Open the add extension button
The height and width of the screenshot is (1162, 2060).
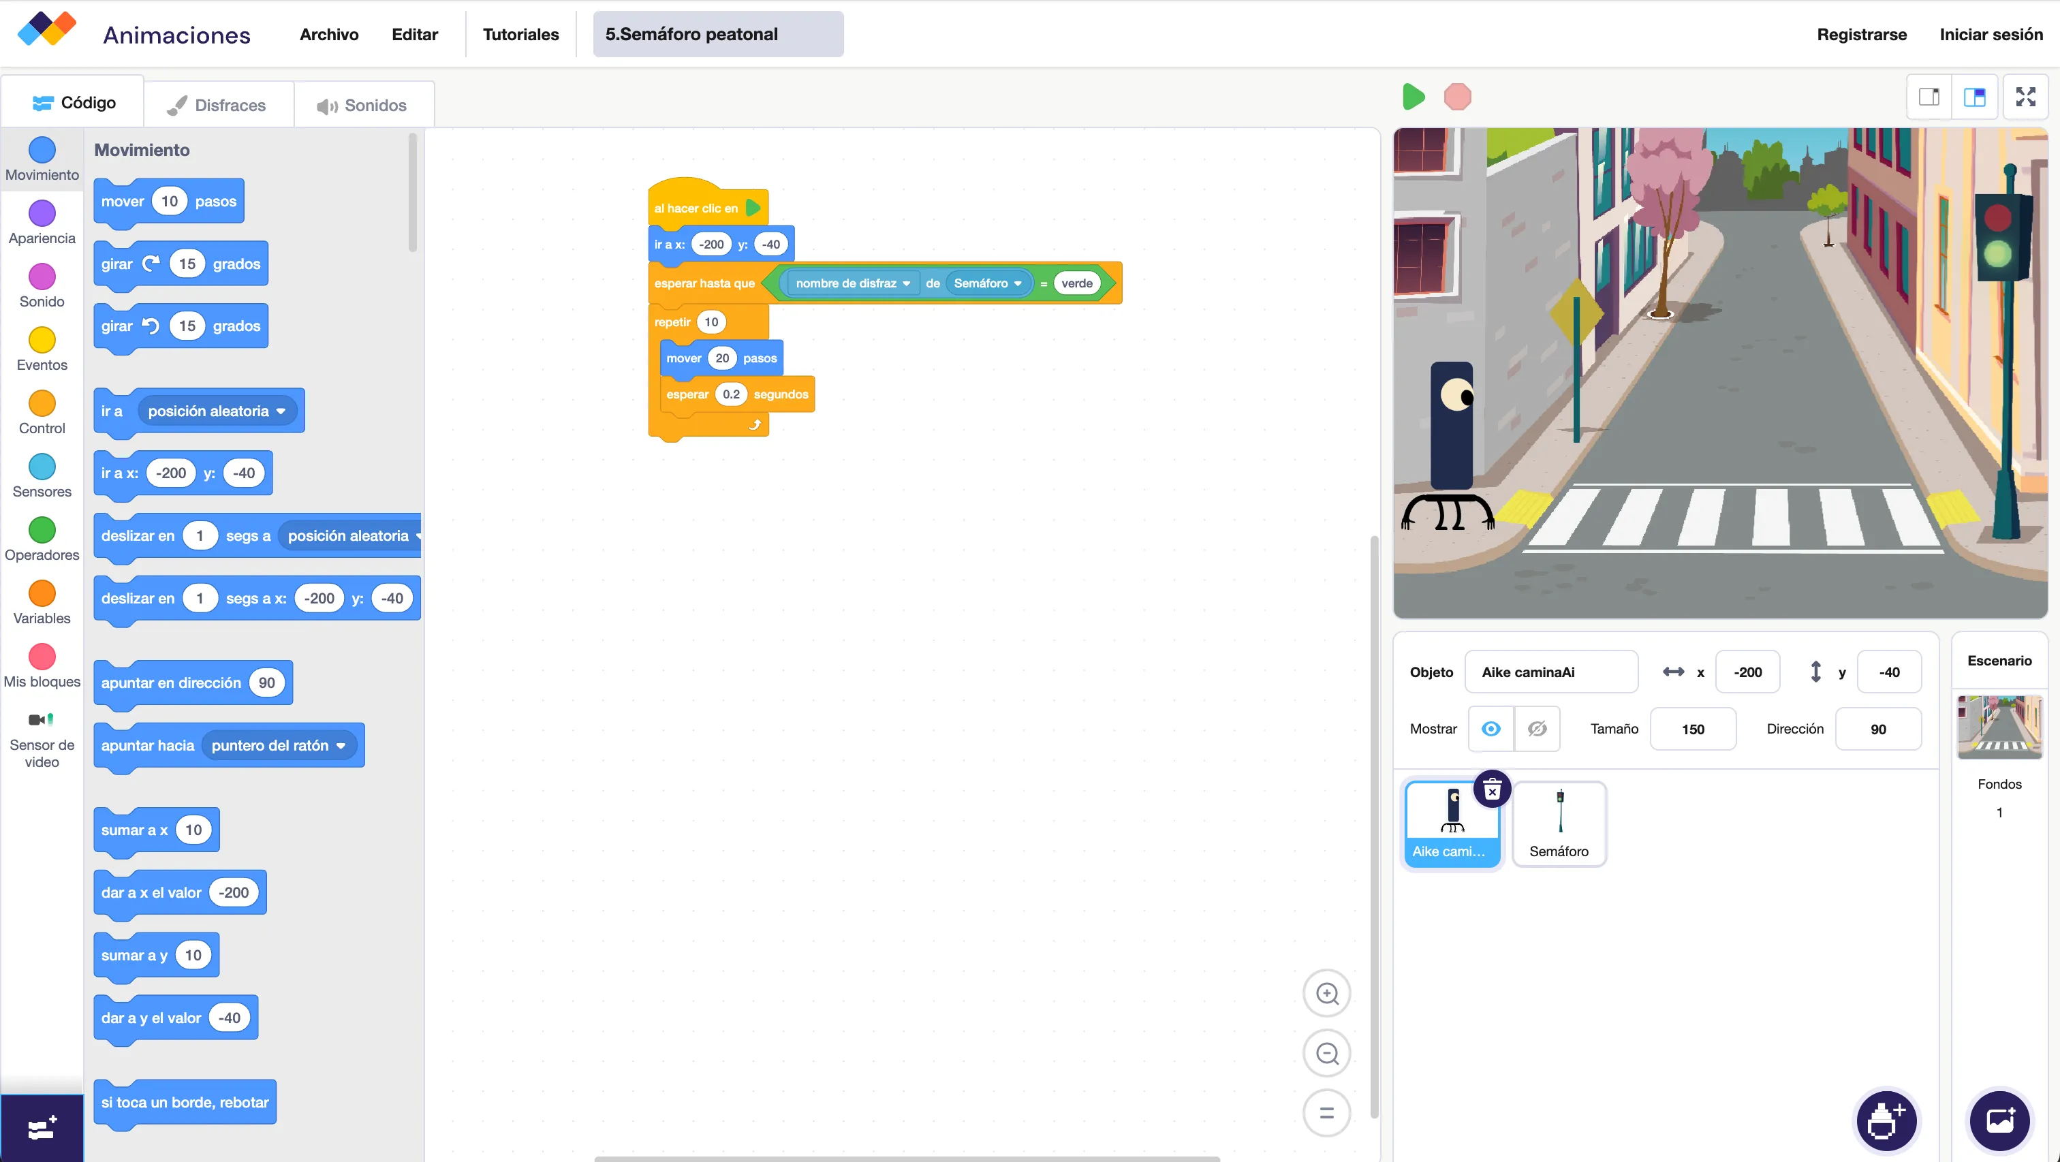(x=42, y=1129)
